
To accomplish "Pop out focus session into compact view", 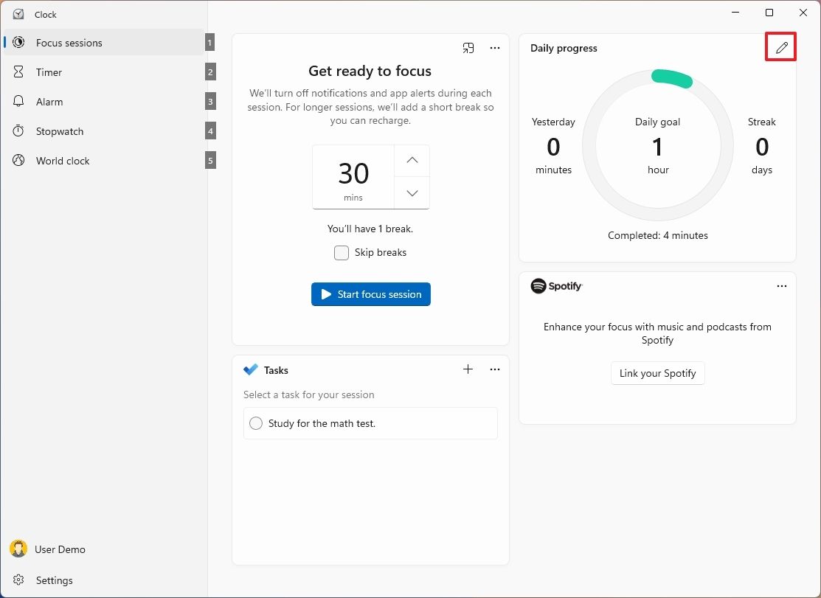I will coord(468,47).
